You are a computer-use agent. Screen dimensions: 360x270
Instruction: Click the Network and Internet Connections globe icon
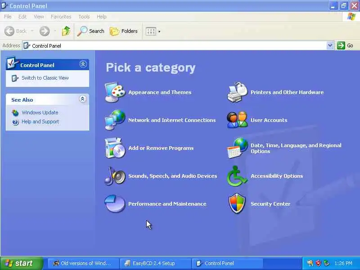coord(115,120)
